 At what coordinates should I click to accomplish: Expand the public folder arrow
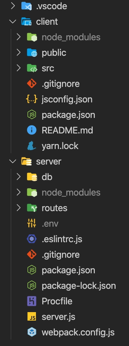click(x=18, y=53)
